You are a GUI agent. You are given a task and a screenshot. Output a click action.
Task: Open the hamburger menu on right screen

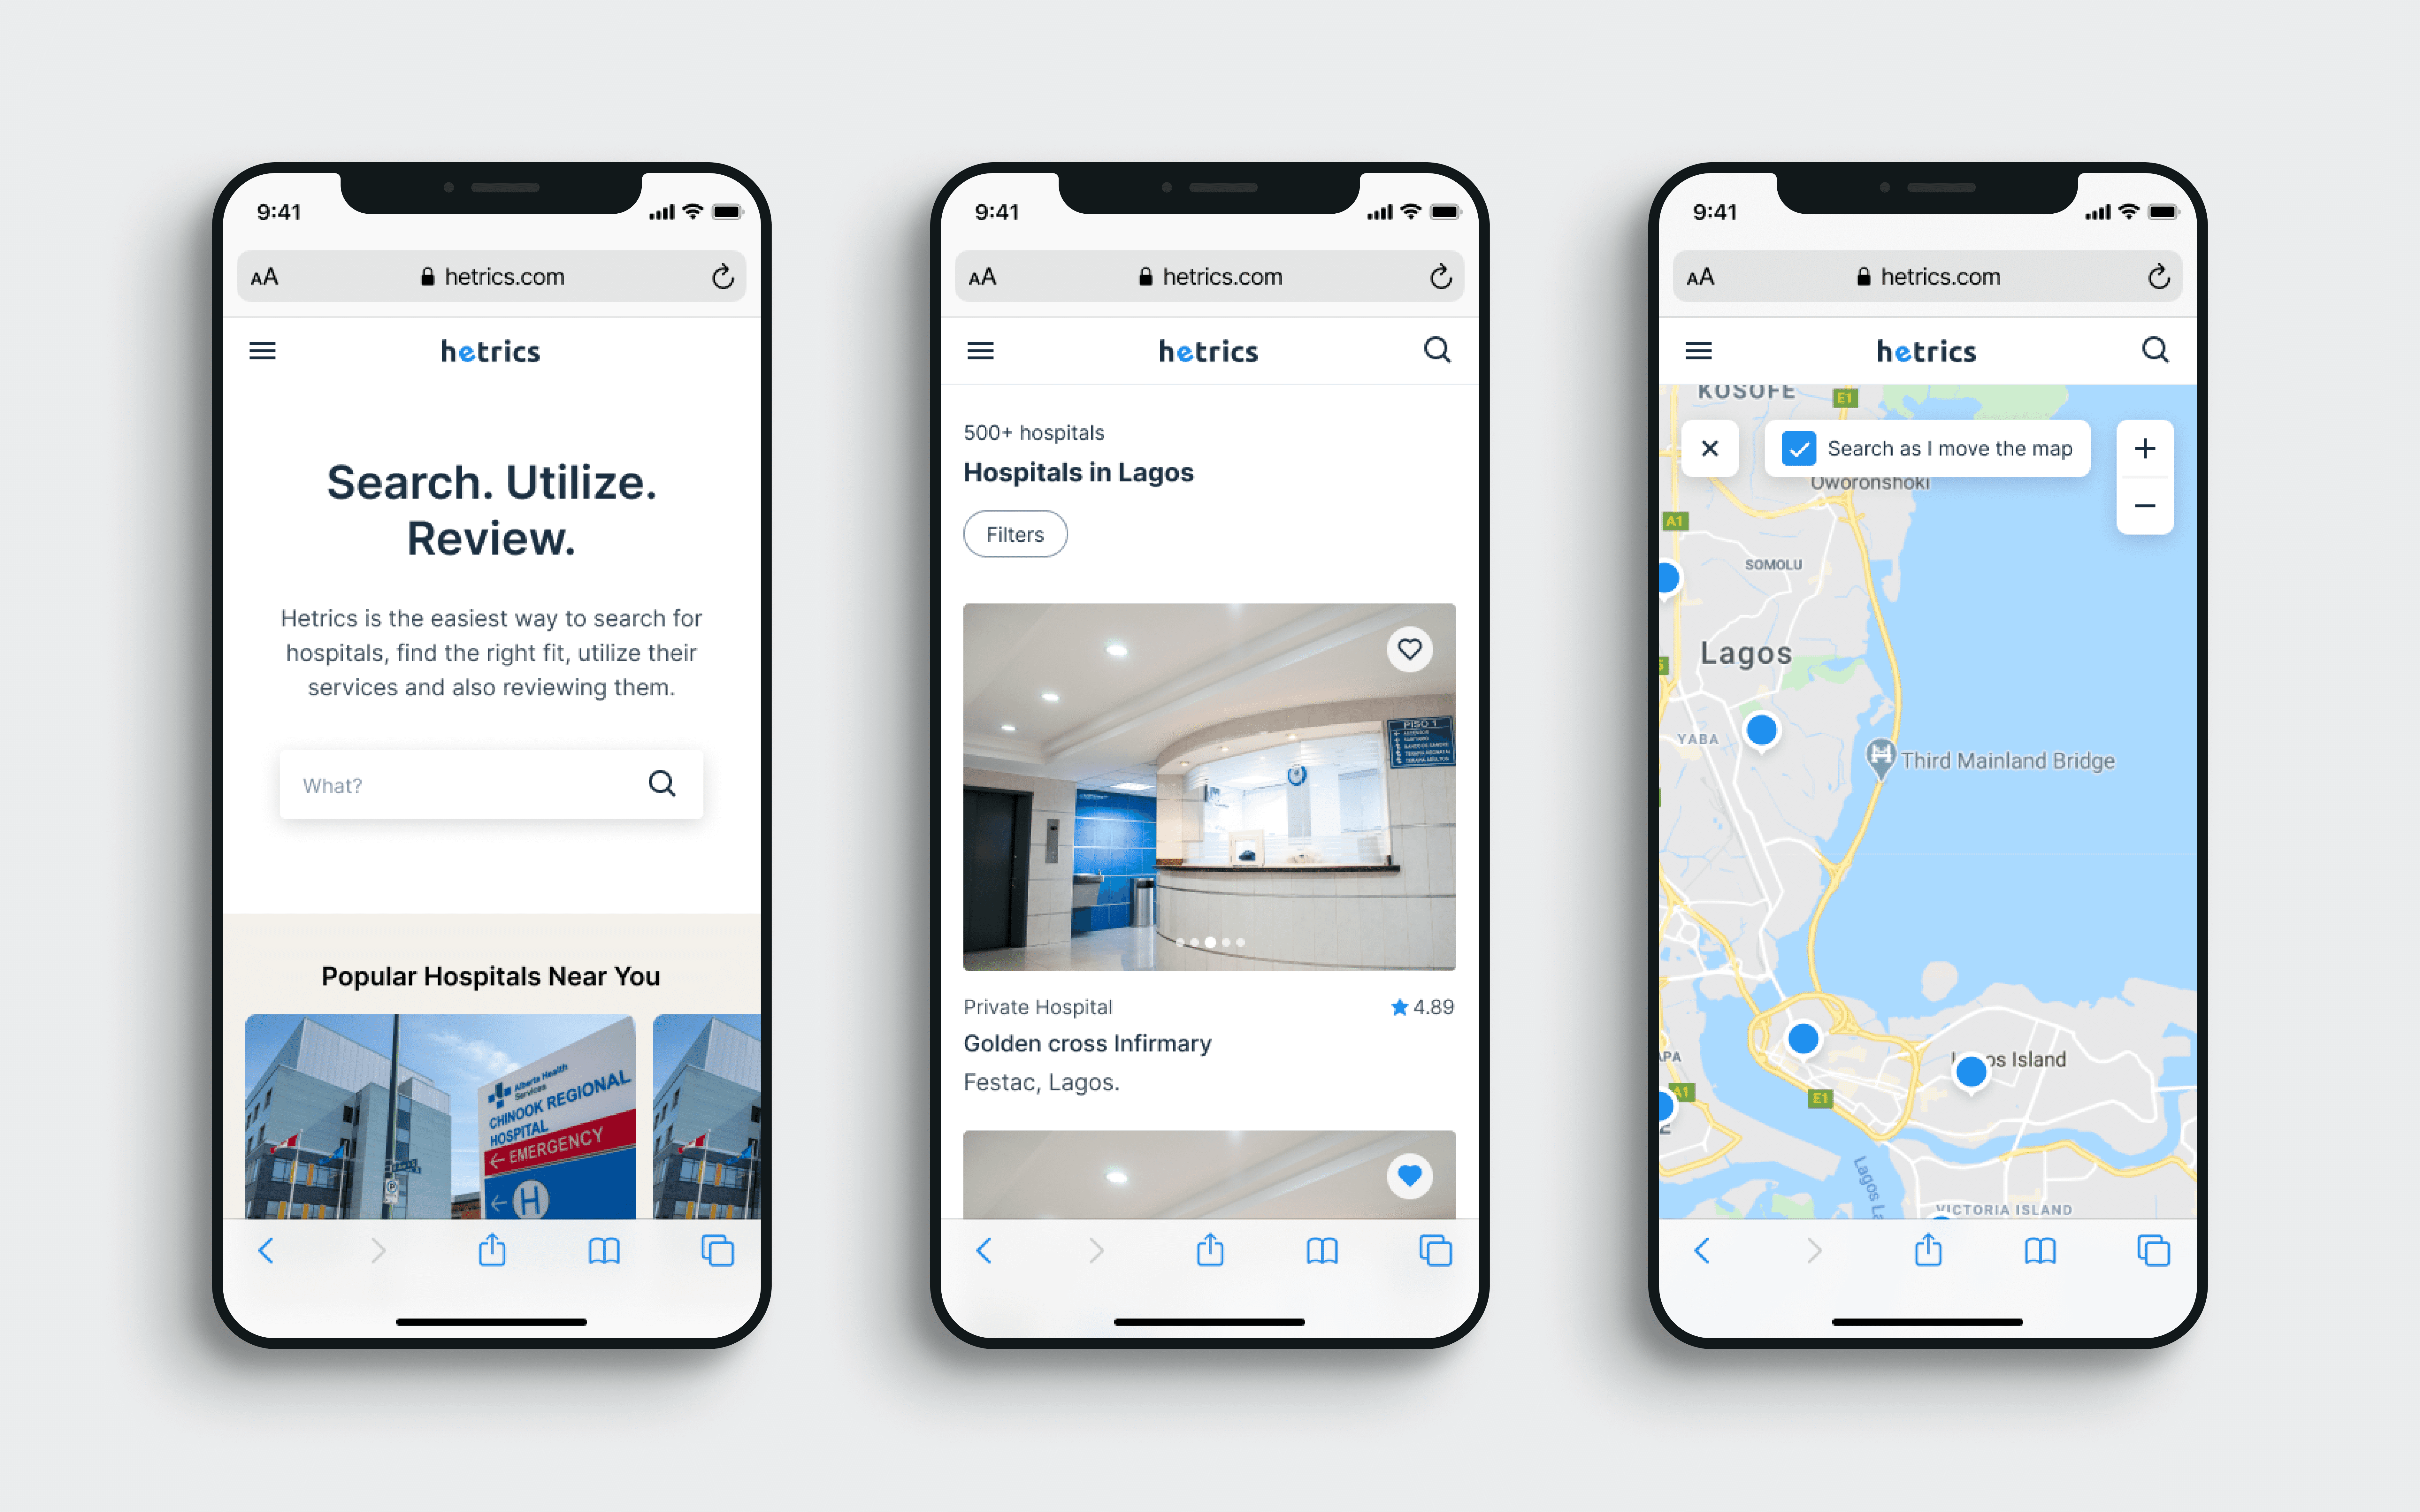(x=1699, y=350)
